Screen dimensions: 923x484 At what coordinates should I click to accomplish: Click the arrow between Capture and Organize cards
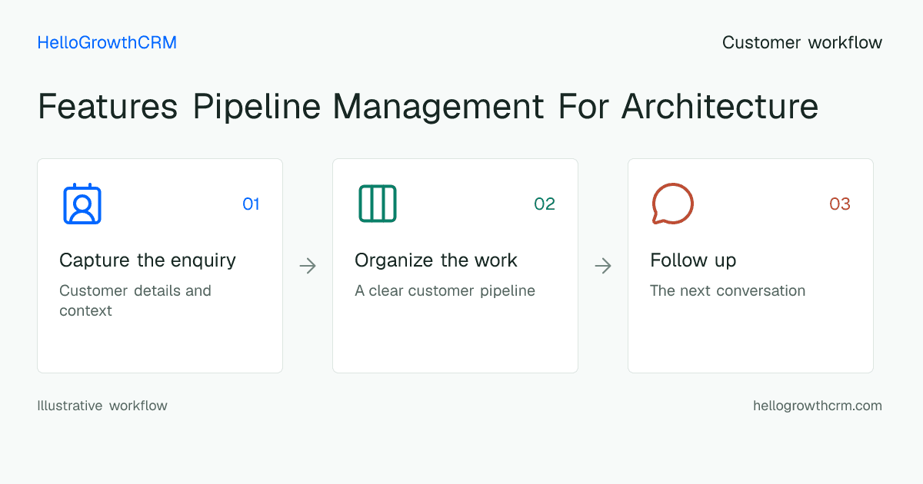tap(308, 266)
